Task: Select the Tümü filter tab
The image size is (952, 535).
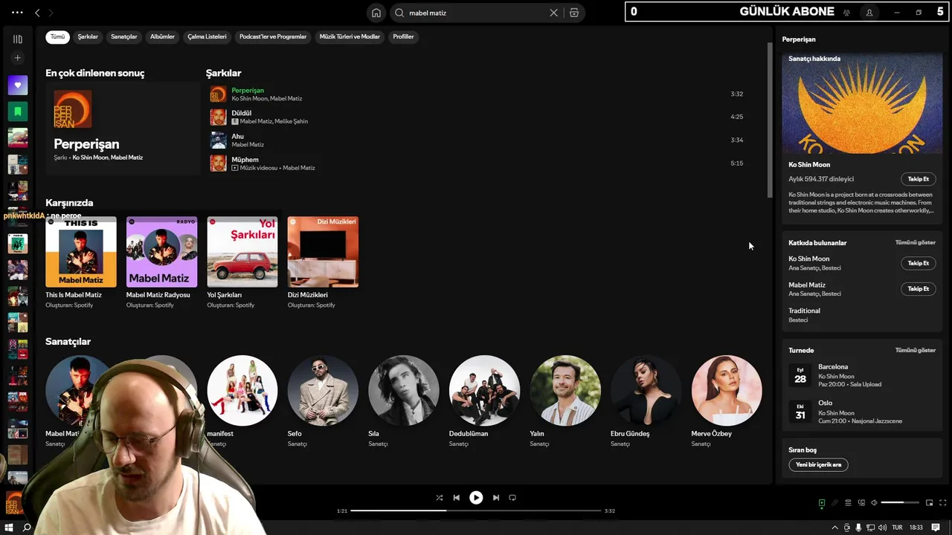Action: coord(57,36)
